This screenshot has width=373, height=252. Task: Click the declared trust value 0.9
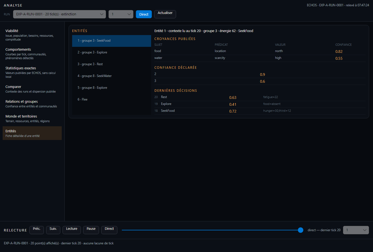coord(262,75)
